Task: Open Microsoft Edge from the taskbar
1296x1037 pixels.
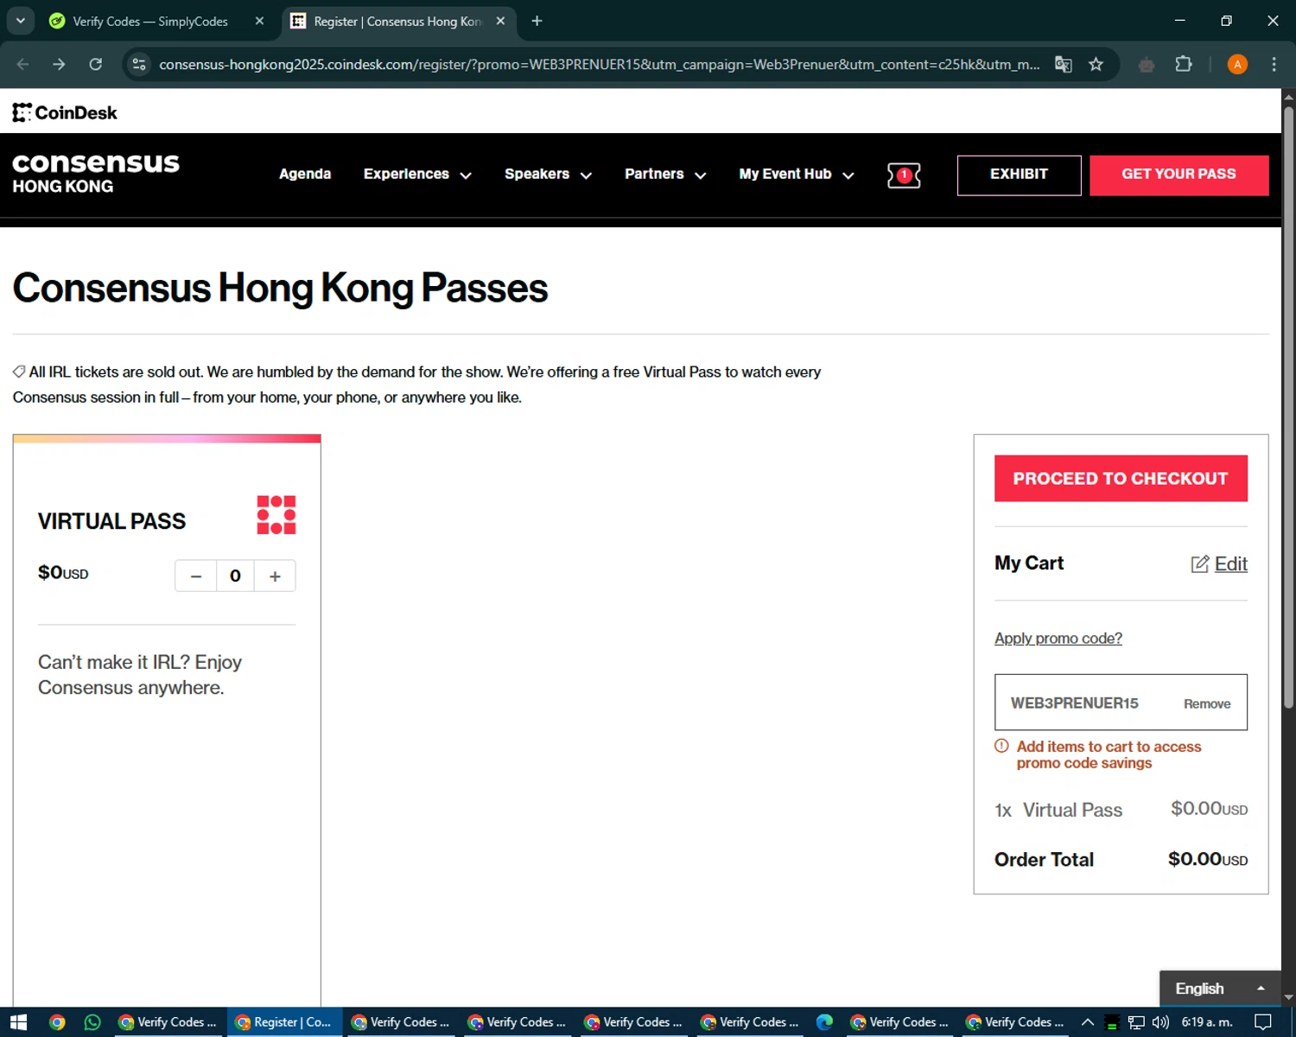Action: 824,1022
